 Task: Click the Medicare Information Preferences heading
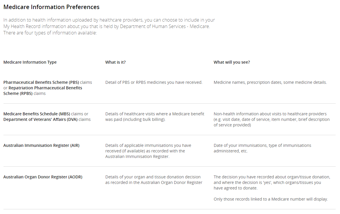tap(51, 7)
